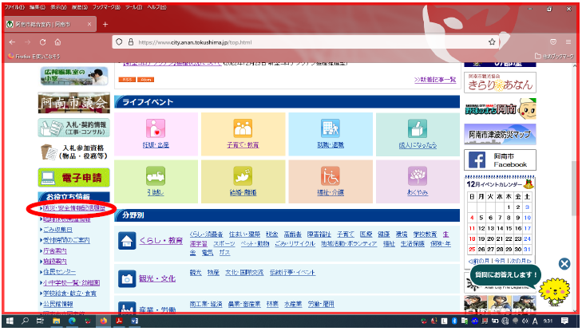Open the 新着記事一覧 link
The image size is (582, 331).
pos(435,80)
